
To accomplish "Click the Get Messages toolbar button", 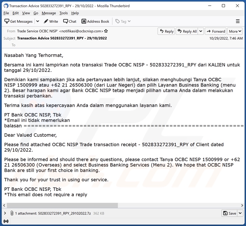I will pyautogui.click(x=18, y=21).
